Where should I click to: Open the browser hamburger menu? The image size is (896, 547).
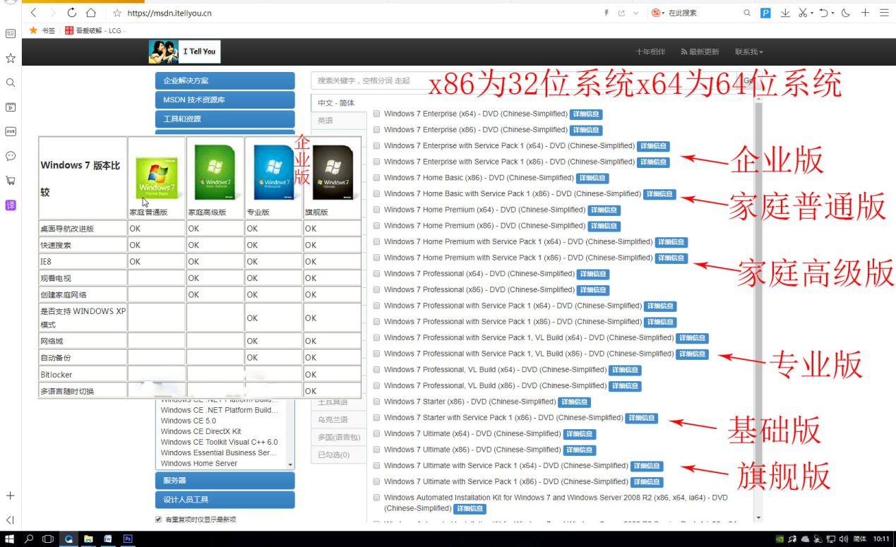click(885, 13)
